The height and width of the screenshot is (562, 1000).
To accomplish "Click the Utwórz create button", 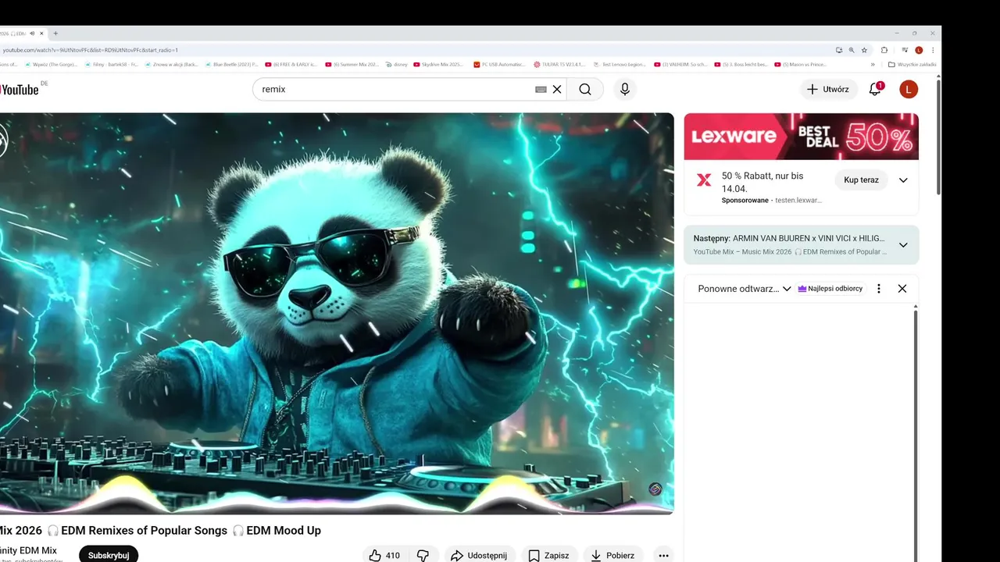I will 828,89.
